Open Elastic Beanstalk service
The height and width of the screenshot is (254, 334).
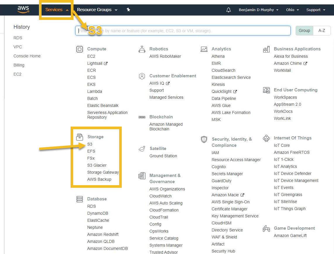coord(103,105)
